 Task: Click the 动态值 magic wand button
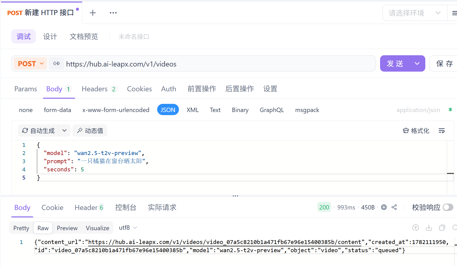tap(90, 131)
